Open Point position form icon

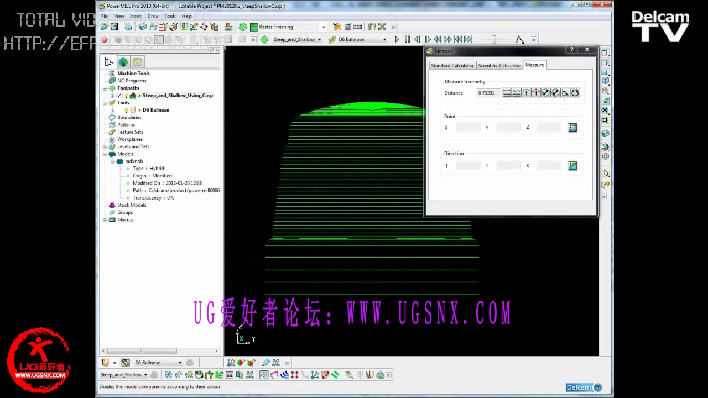pyautogui.click(x=572, y=128)
